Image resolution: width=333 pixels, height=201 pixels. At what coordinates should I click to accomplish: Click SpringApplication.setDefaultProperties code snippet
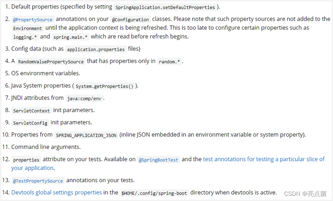tap(165, 7)
